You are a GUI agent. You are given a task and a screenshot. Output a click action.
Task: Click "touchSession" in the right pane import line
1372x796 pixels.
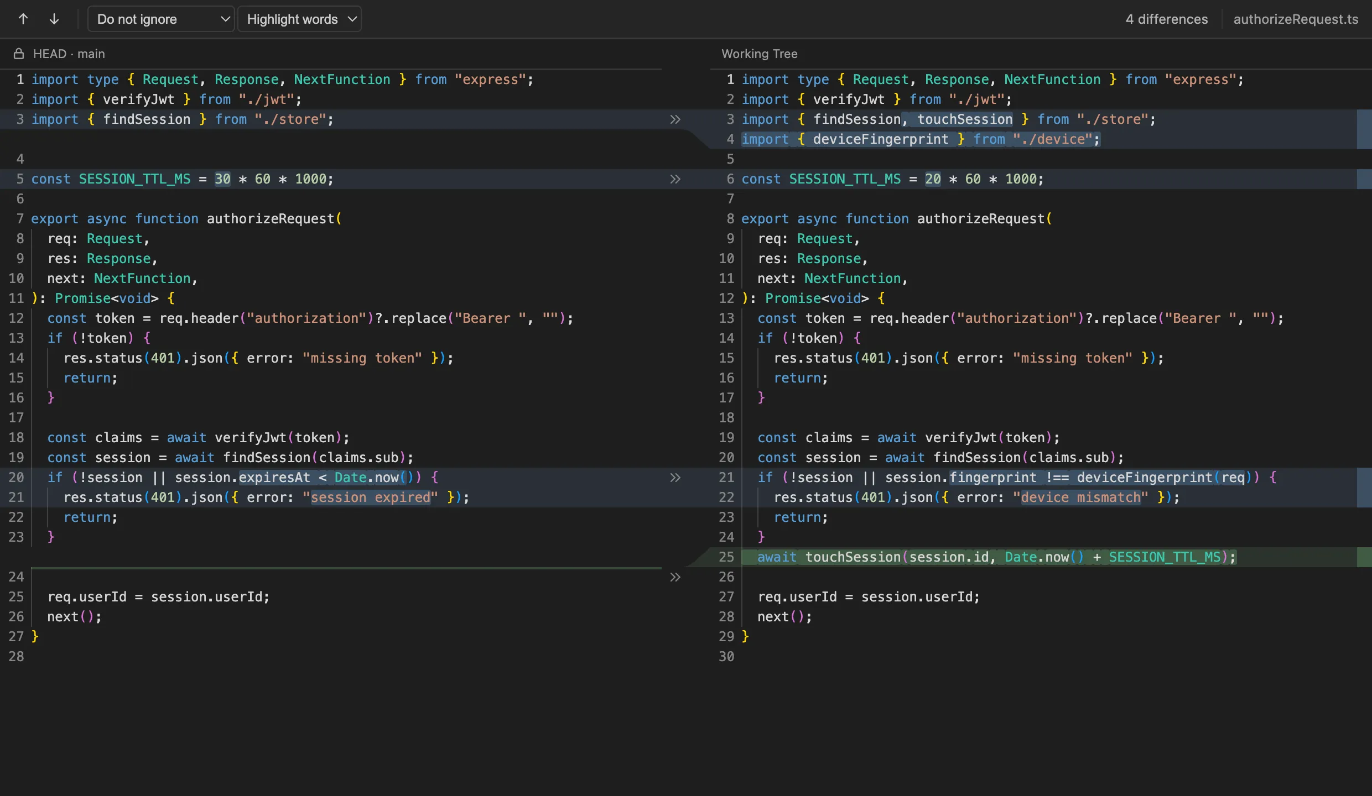tap(965, 119)
